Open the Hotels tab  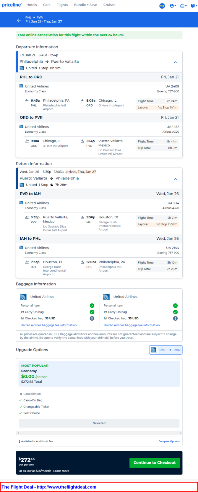pyautogui.click(x=32, y=5)
